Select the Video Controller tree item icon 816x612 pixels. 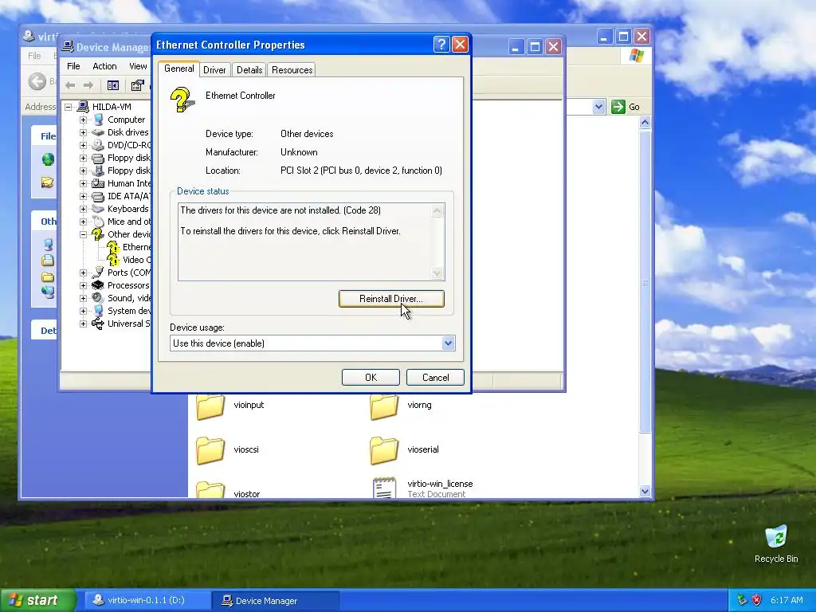(x=113, y=260)
